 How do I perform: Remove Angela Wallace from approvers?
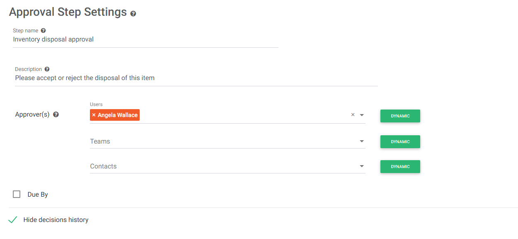tap(94, 115)
